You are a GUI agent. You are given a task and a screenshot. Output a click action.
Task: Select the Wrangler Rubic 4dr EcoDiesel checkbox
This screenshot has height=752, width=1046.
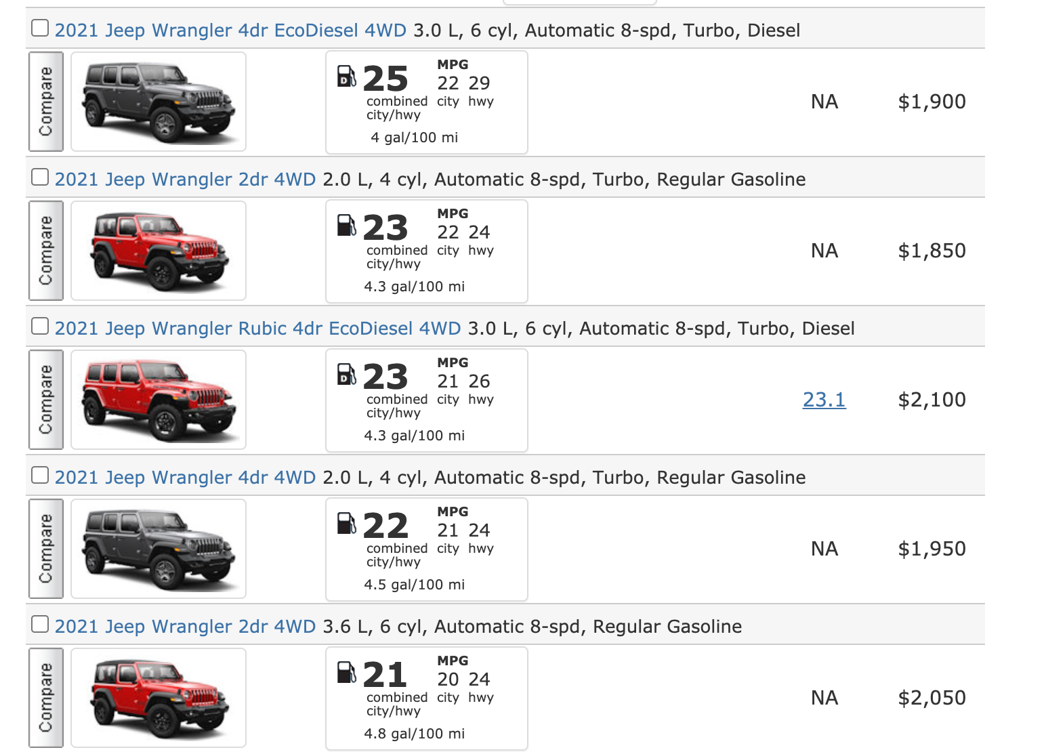coord(40,327)
